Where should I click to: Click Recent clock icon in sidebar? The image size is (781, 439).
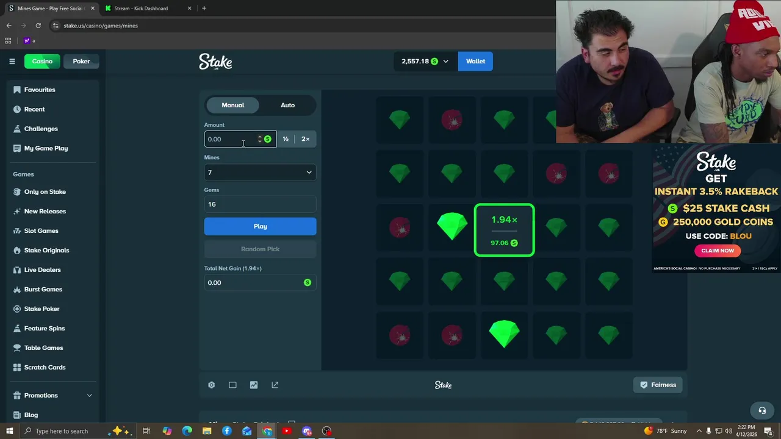pos(17,109)
